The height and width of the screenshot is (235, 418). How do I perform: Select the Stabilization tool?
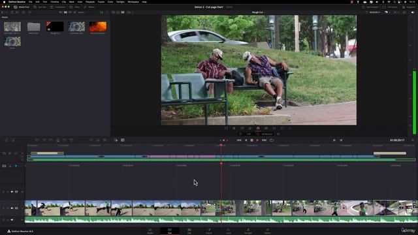[266, 128]
